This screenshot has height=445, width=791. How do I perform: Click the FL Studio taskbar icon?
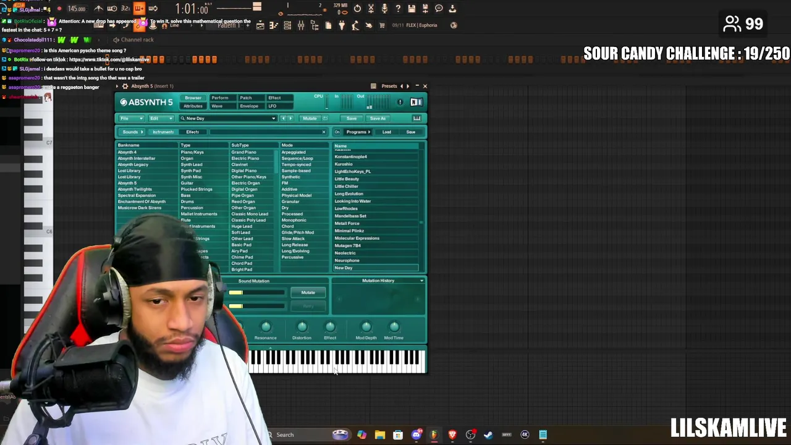point(434,434)
